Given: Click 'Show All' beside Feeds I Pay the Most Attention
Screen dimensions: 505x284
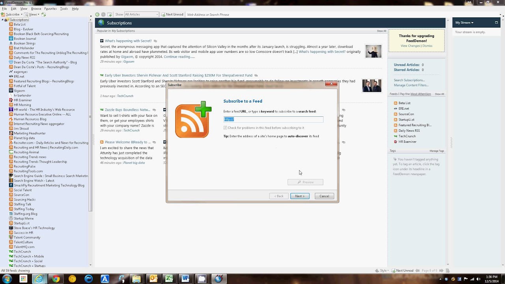Looking at the screenshot, I should click(x=440, y=94).
